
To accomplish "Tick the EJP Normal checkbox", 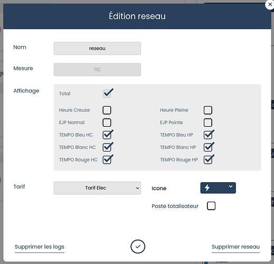I will (x=107, y=122).
